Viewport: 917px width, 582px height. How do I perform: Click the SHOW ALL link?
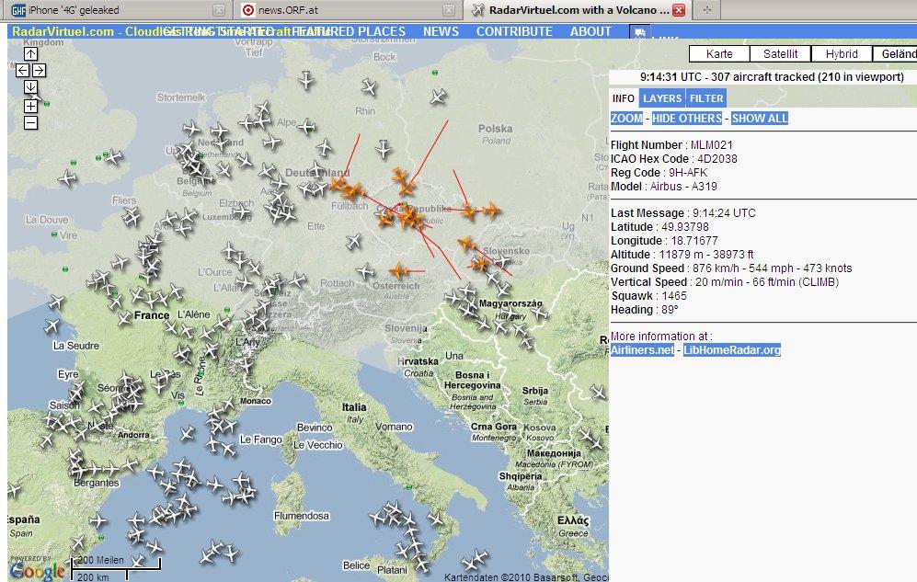[760, 119]
